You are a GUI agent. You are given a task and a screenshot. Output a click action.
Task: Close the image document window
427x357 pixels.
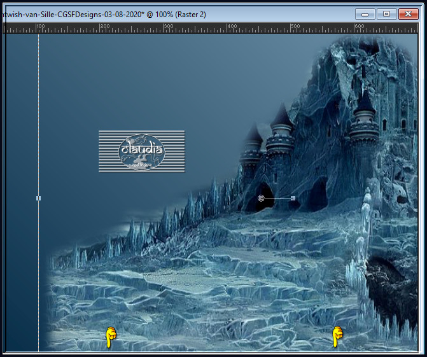coord(408,14)
